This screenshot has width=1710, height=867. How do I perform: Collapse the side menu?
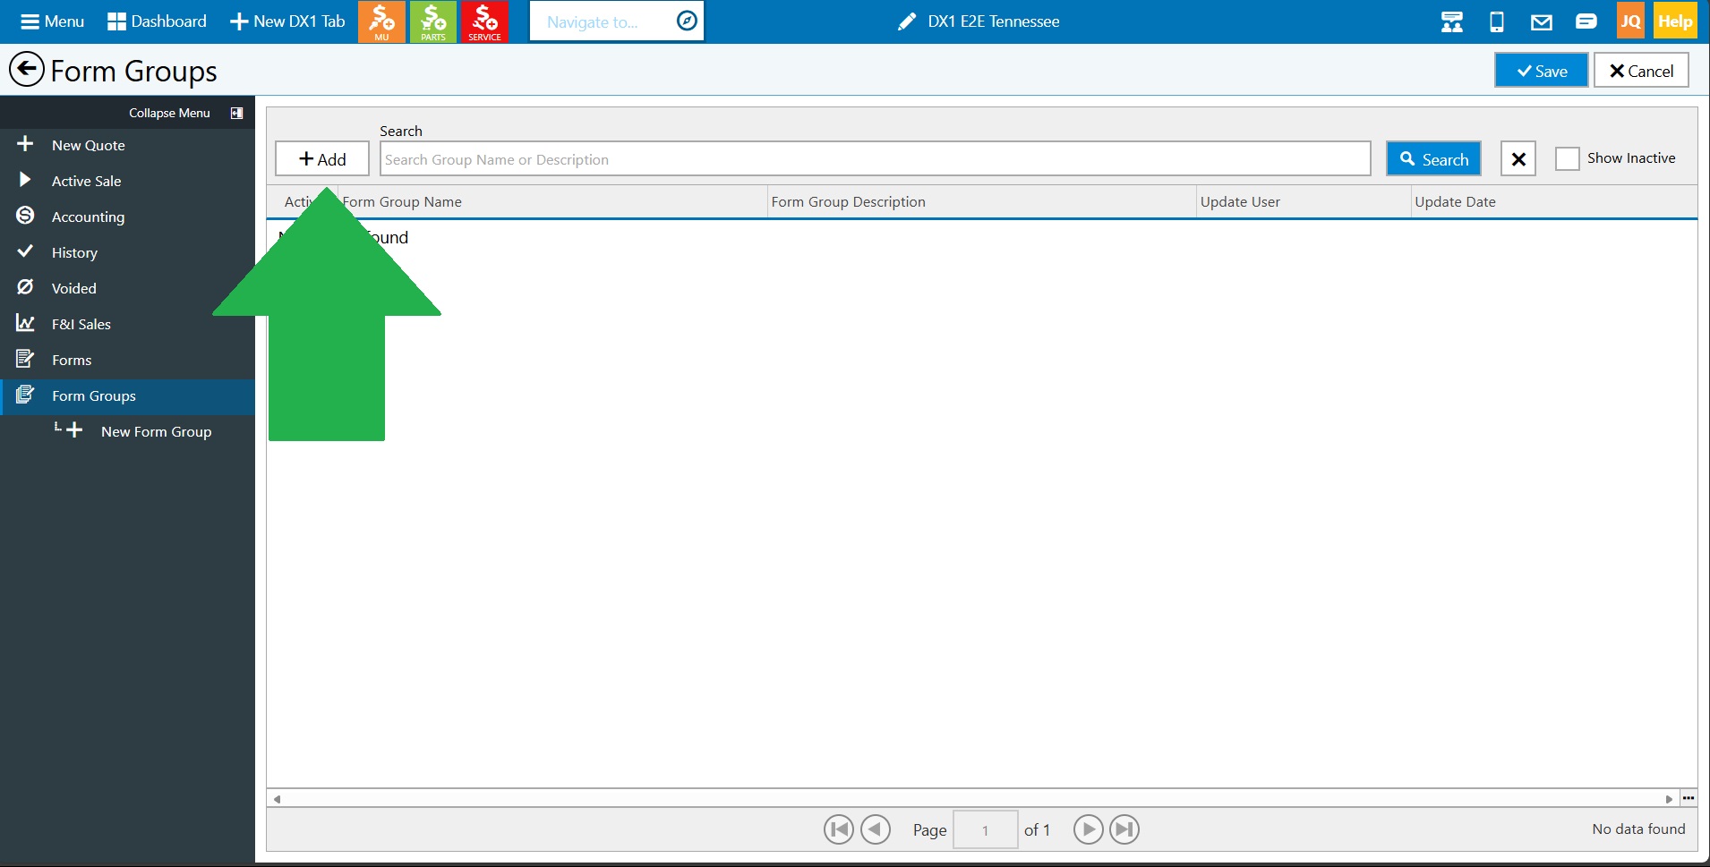(x=185, y=113)
